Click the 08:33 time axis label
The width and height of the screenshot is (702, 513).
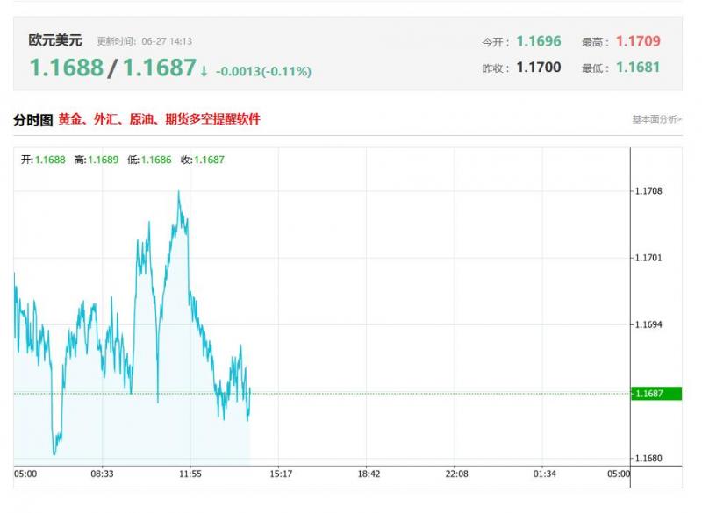coord(102,474)
